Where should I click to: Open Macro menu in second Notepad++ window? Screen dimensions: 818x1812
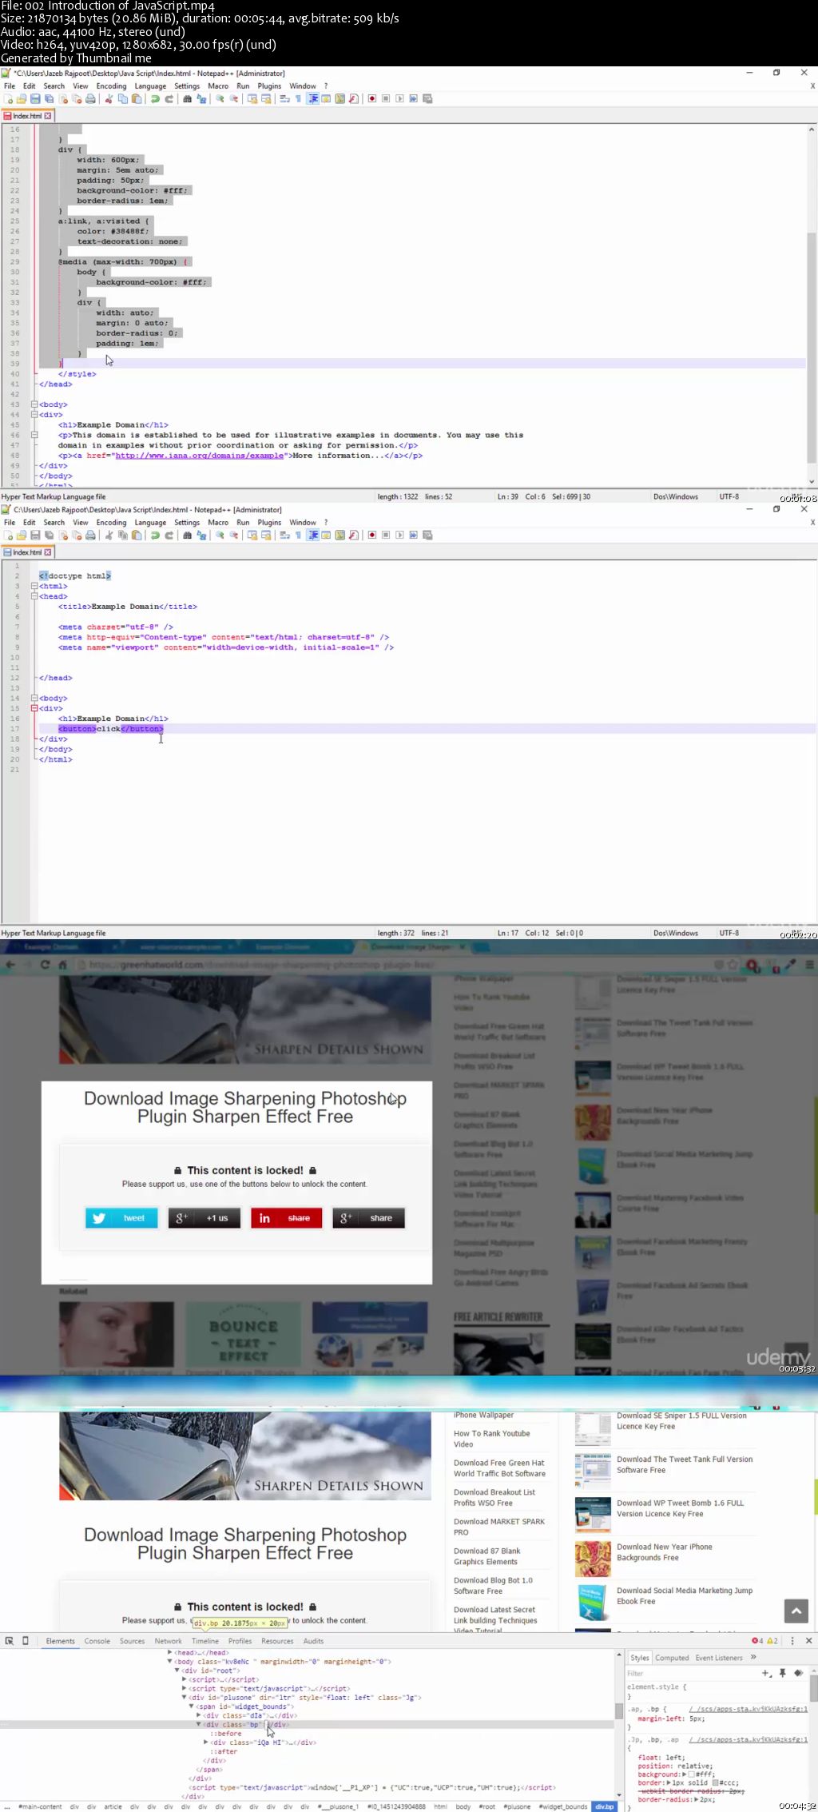[218, 523]
